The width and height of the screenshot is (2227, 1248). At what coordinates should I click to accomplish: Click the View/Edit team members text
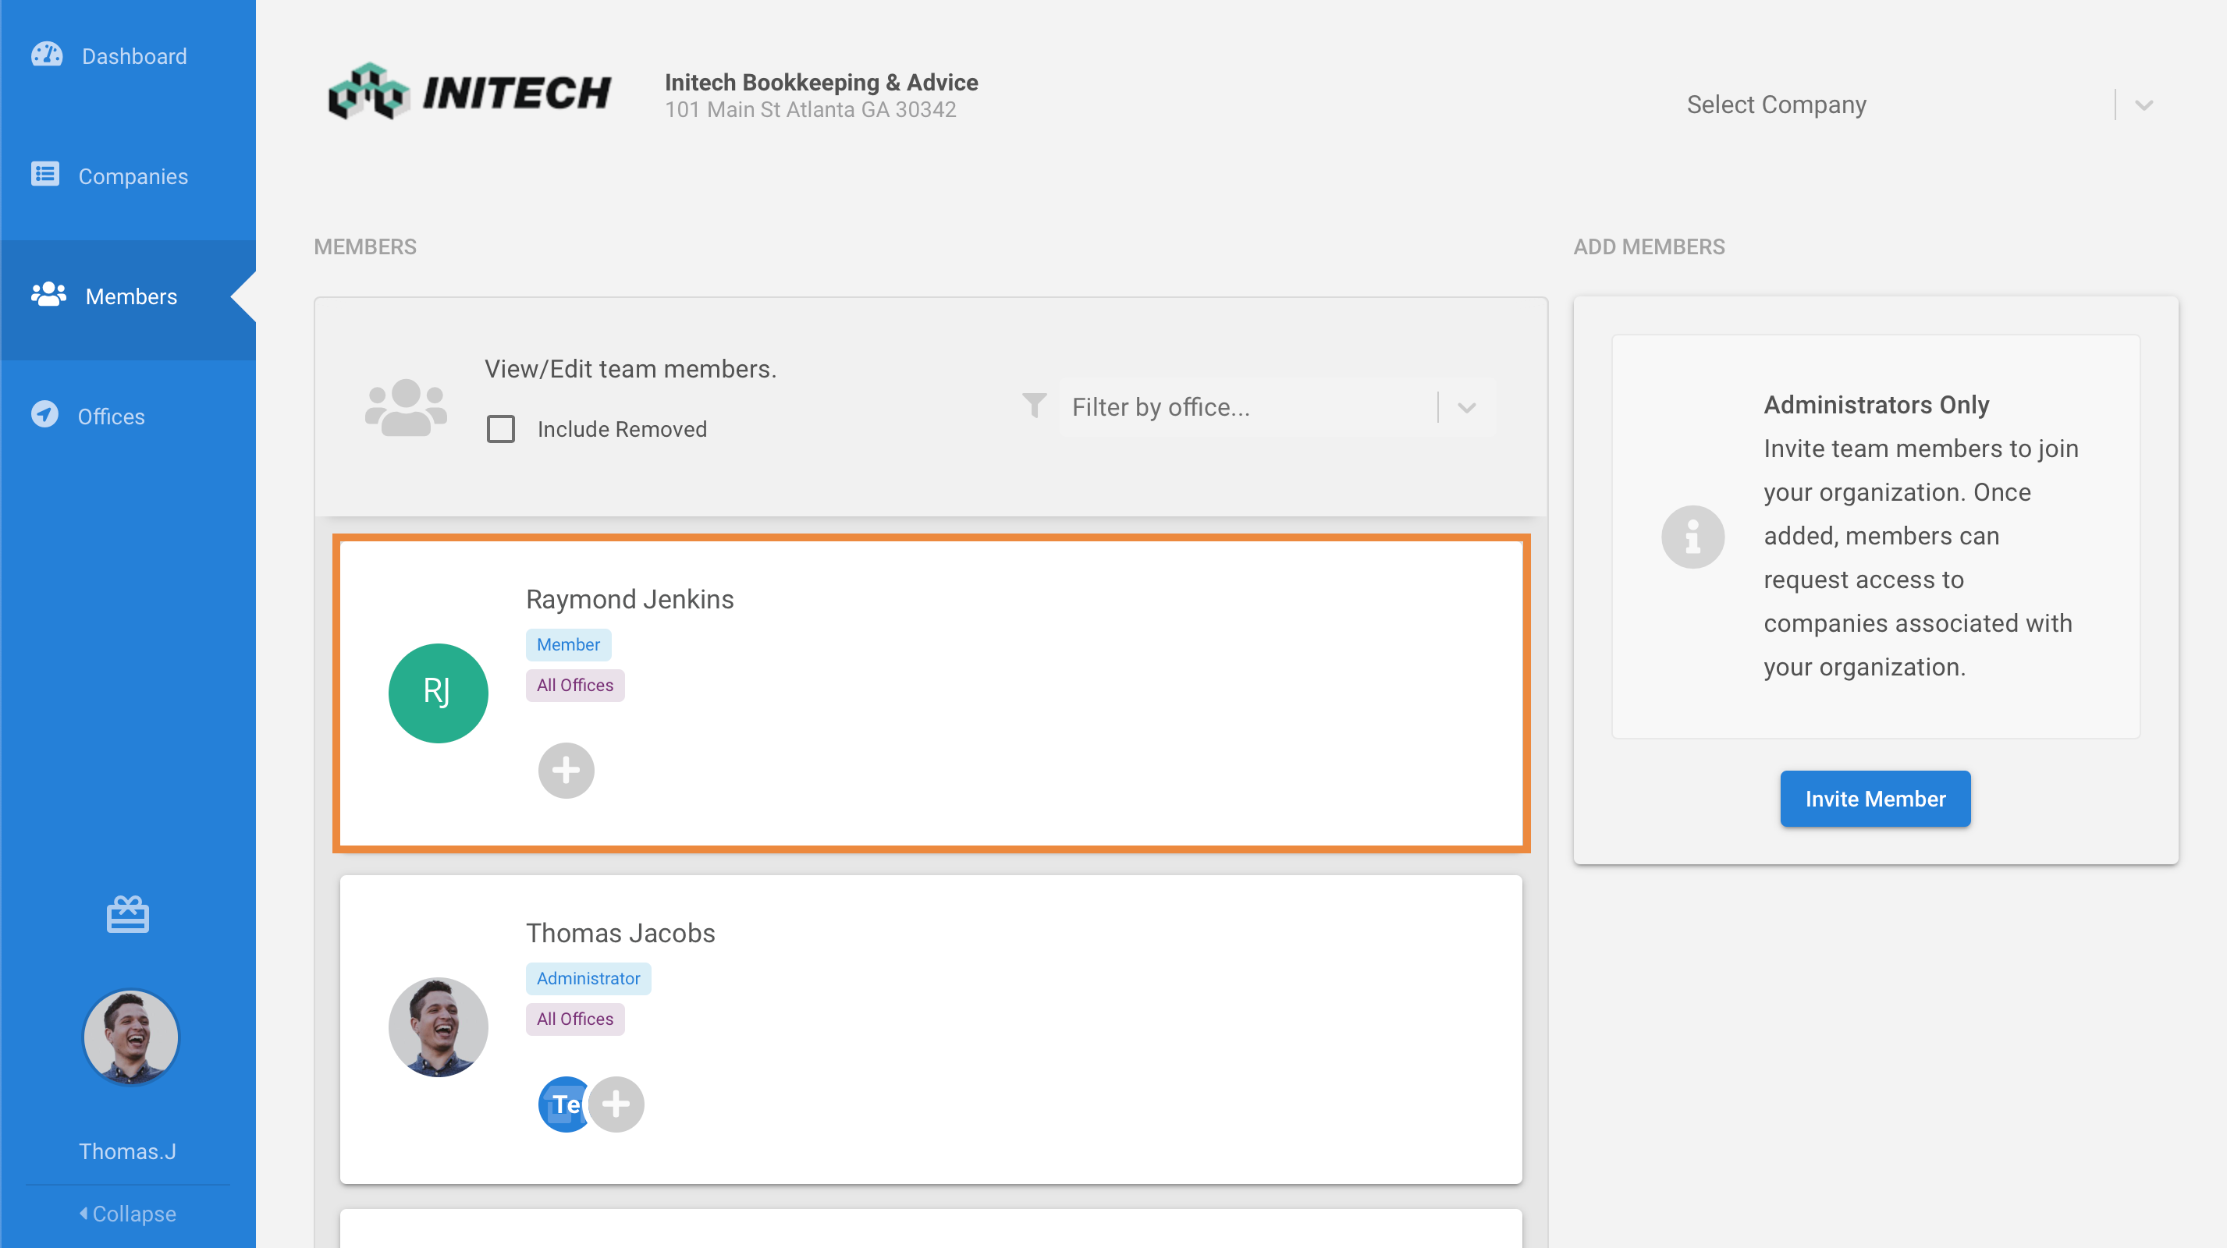(630, 369)
